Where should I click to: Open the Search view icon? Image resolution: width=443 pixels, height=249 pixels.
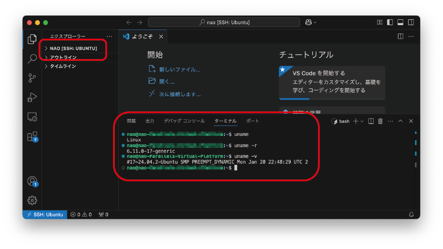32,59
